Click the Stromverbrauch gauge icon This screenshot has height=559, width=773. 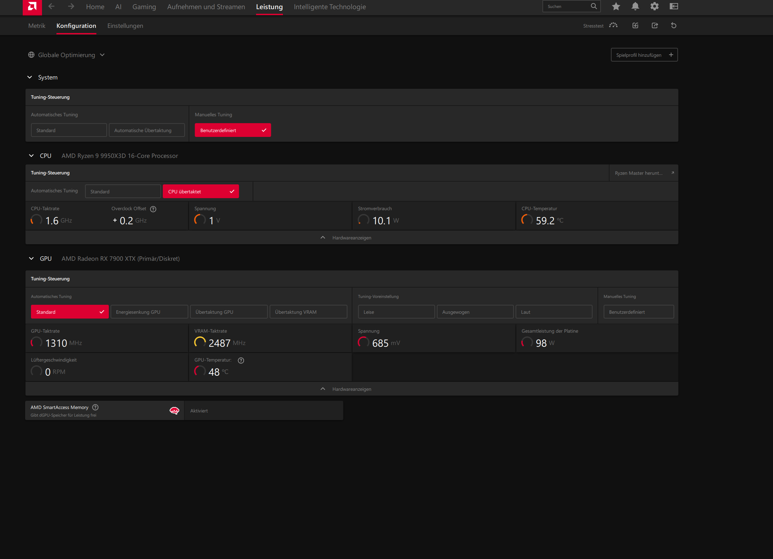click(363, 219)
